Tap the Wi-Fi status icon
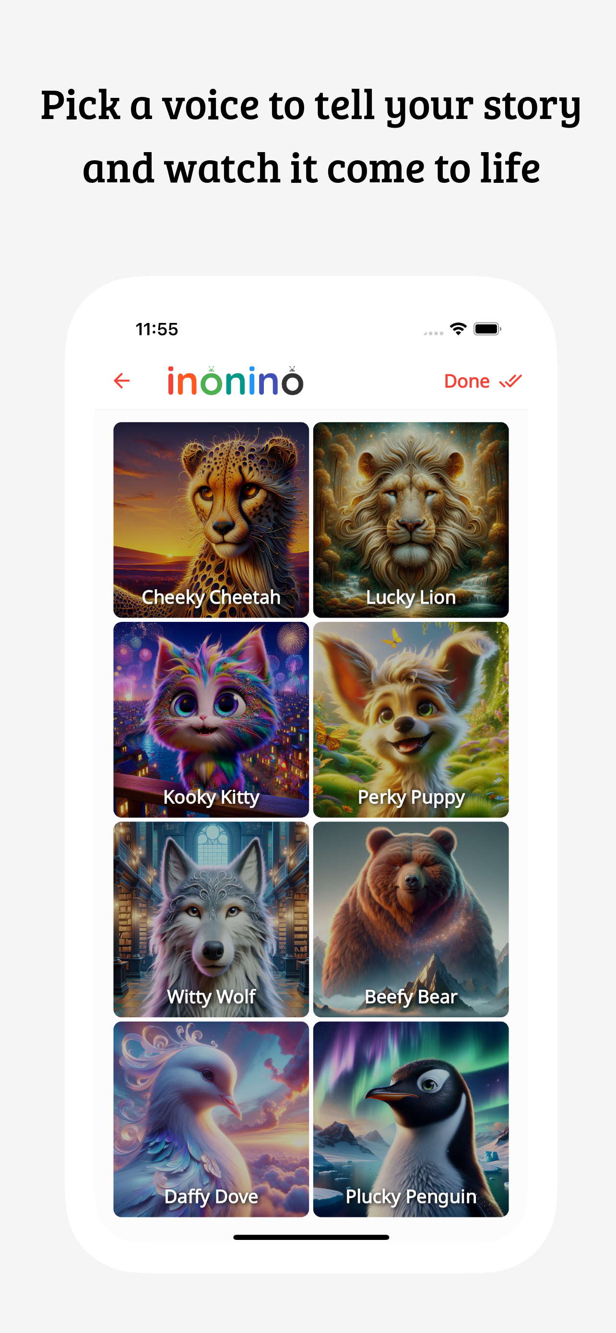Viewport: 616px width, 1333px height. pyautogui.click(x=458, y=329)
